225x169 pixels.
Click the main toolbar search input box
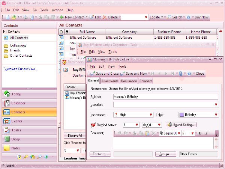coord(132,17)
